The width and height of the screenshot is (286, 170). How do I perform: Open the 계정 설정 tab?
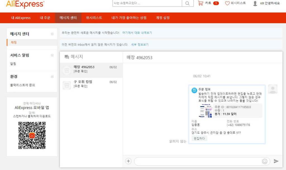click(x=163, y=18)
